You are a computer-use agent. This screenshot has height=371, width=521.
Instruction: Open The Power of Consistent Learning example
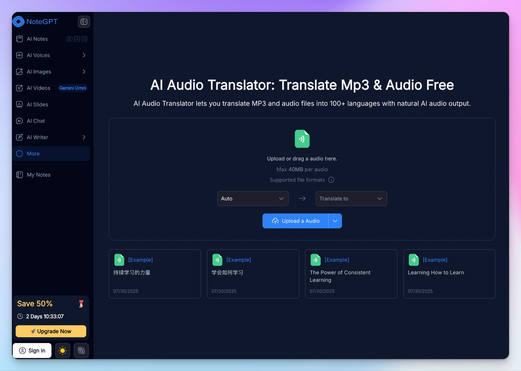(x=351, y=274)
